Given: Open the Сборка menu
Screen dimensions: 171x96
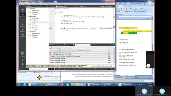Looking at the screenshot, I should pyautogui.click(x=32, y=4).
